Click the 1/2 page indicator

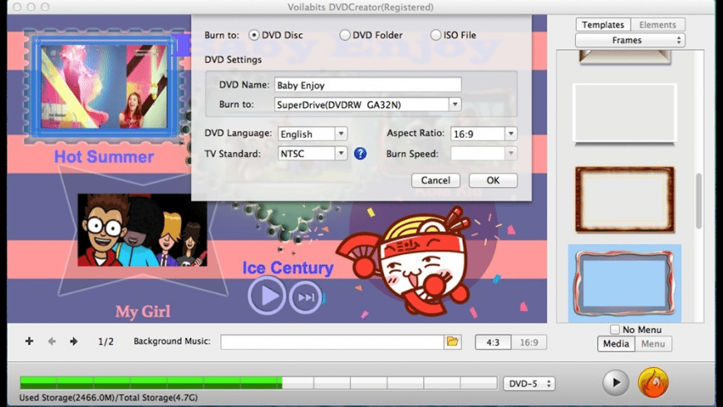(x=106, y=341)
